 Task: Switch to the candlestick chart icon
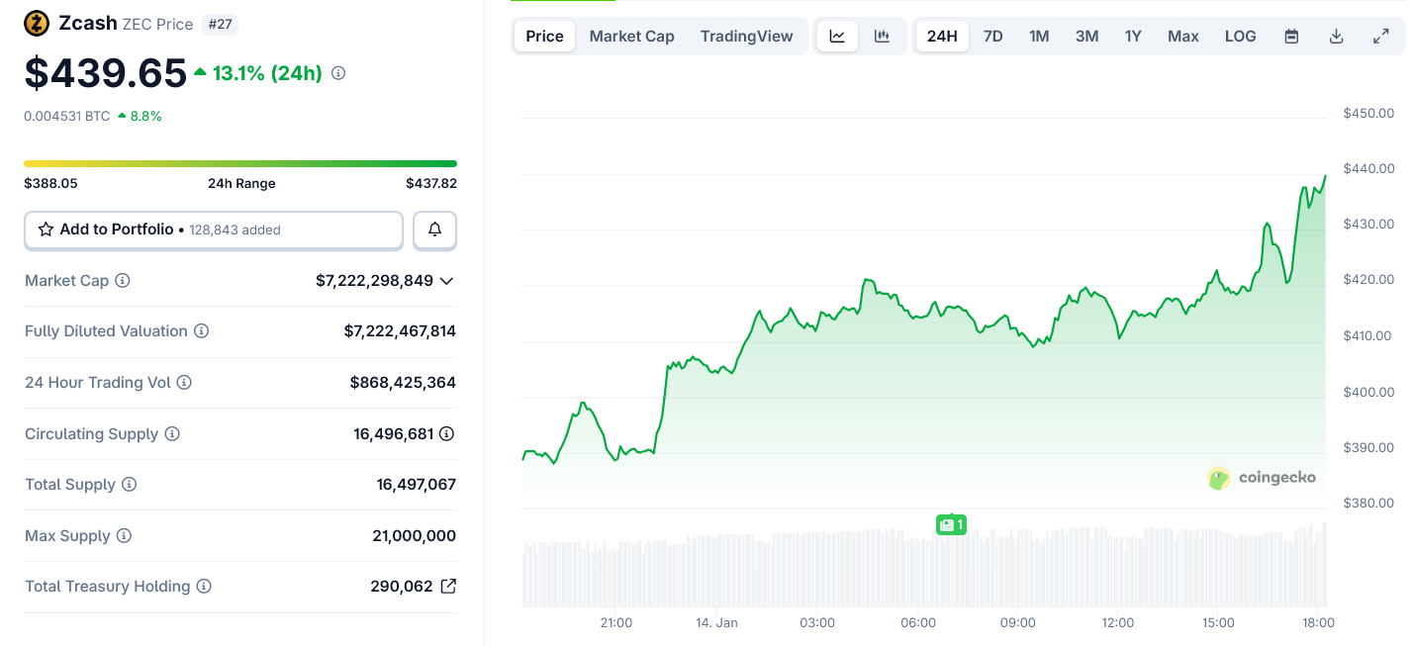(x=882, y=37)
